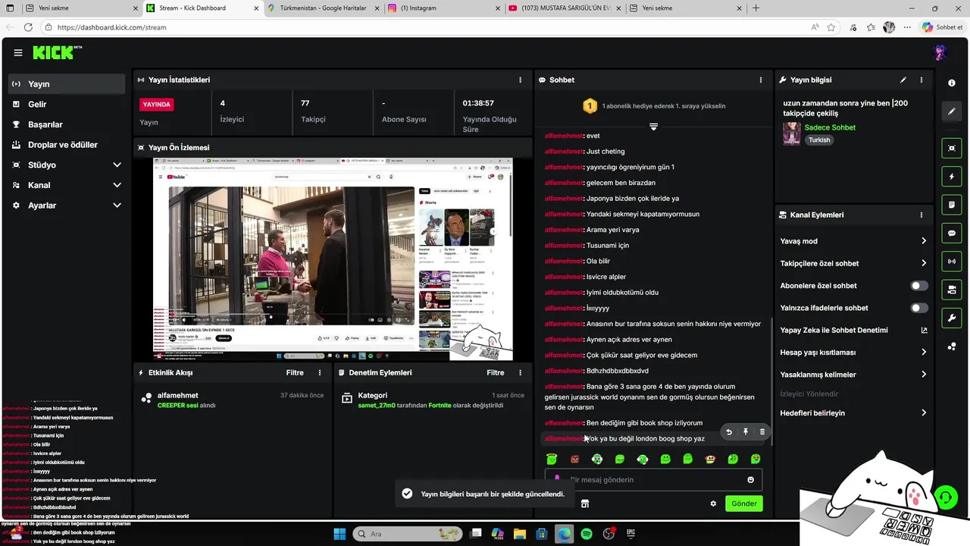Toggle Abonelere özel sohbet switch
Screen dimensions: 970x546
918,286
